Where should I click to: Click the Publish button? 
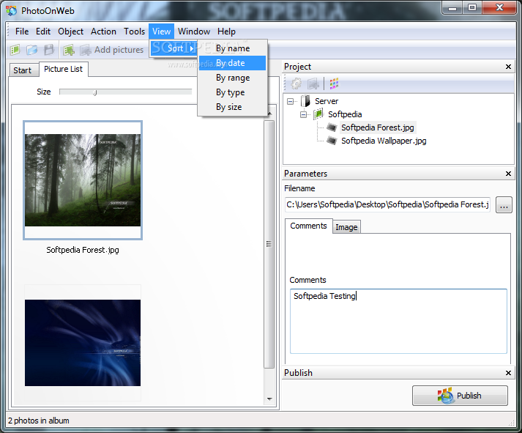tap(460, 396)
